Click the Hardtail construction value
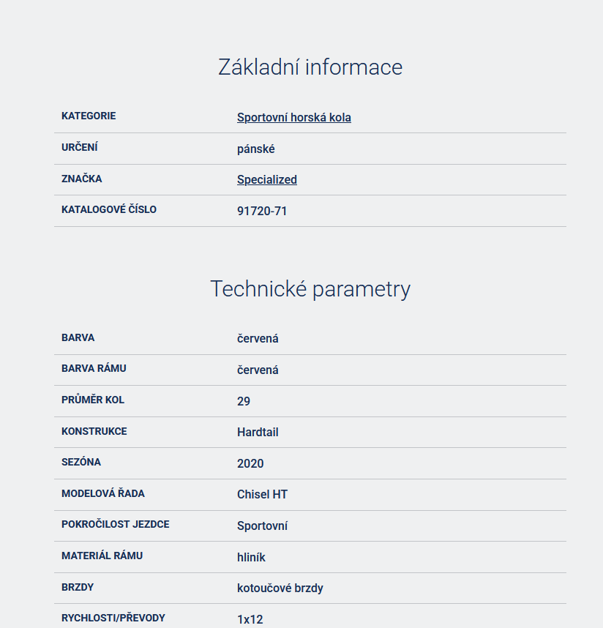The image size is (603, 628). 258,432
